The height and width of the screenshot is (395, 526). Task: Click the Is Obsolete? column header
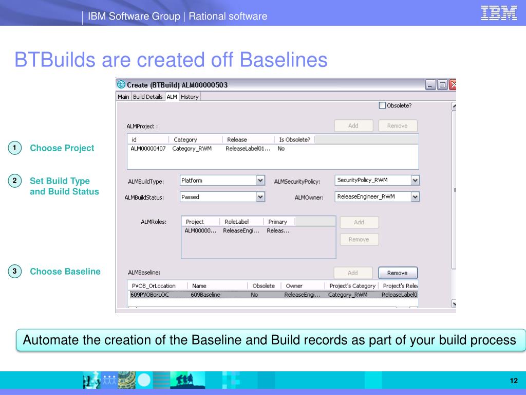294,139
